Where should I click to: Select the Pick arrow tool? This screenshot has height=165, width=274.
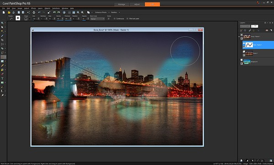click(2, 27)
